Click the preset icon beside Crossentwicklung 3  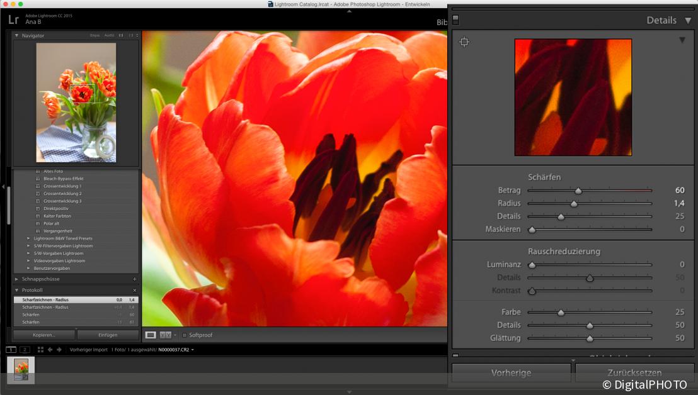(38, 201)
